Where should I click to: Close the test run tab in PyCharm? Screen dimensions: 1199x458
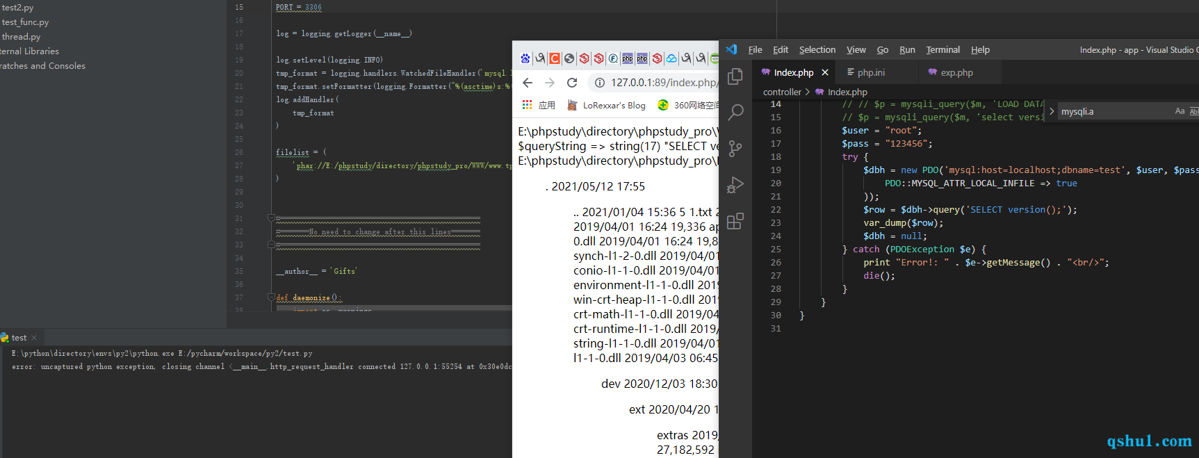click(x=34, y=338)
